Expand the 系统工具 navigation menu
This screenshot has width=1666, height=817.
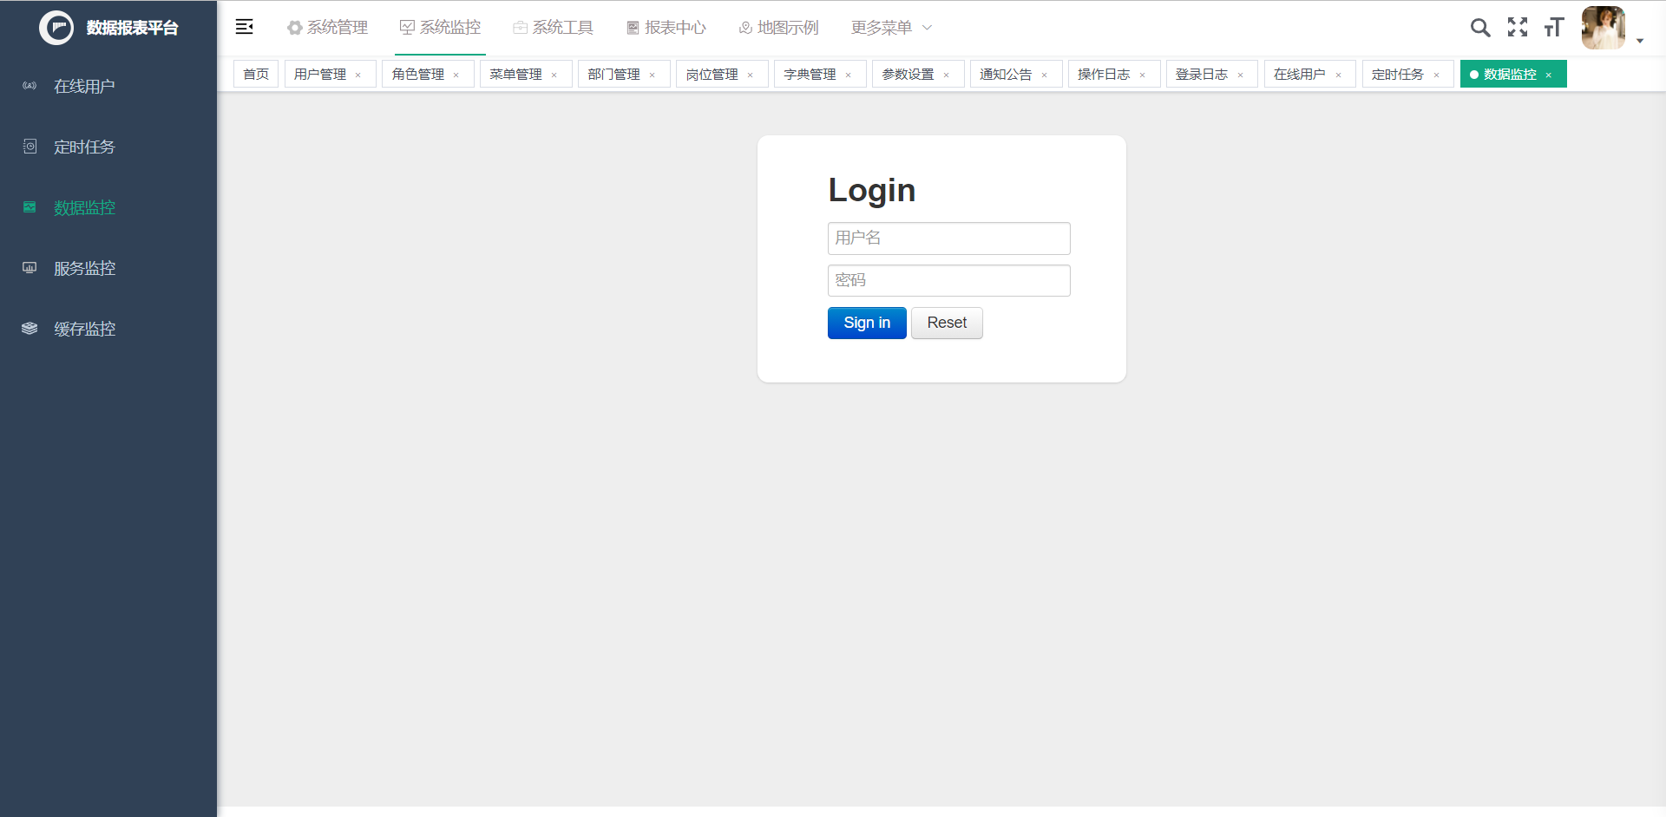[x=553, y=27]
